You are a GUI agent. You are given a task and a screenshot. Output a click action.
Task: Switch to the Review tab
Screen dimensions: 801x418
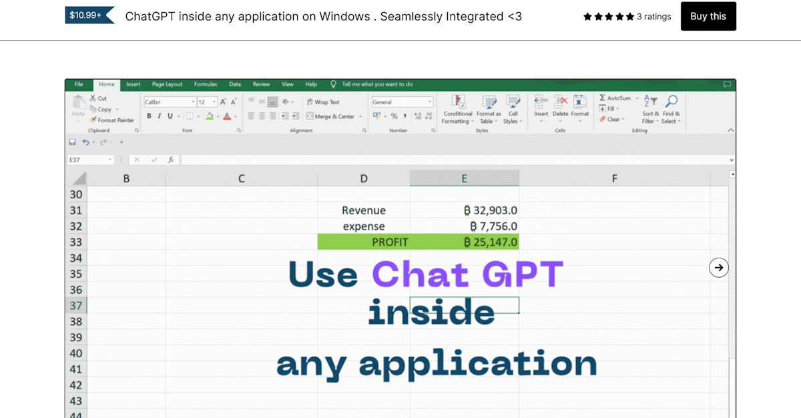[x=261, y=85]
